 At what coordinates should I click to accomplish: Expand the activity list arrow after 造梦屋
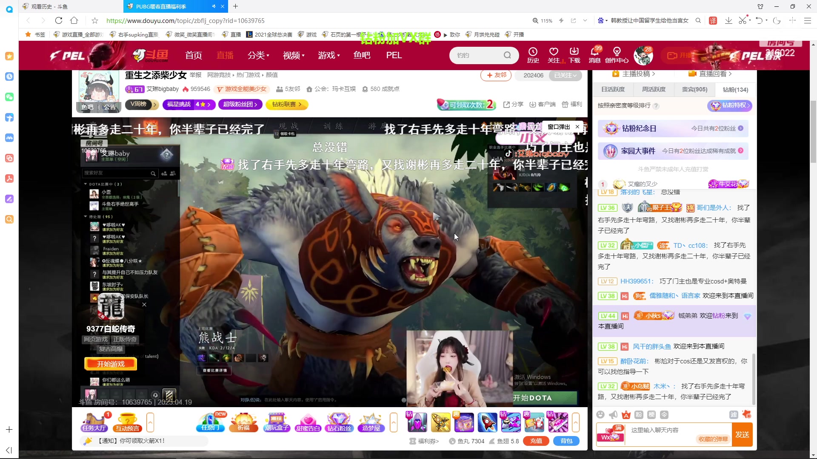coord(394,422)
